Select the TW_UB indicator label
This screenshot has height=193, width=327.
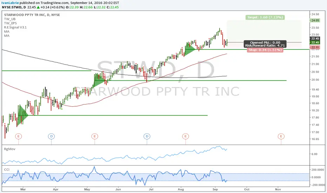[10, 19]
